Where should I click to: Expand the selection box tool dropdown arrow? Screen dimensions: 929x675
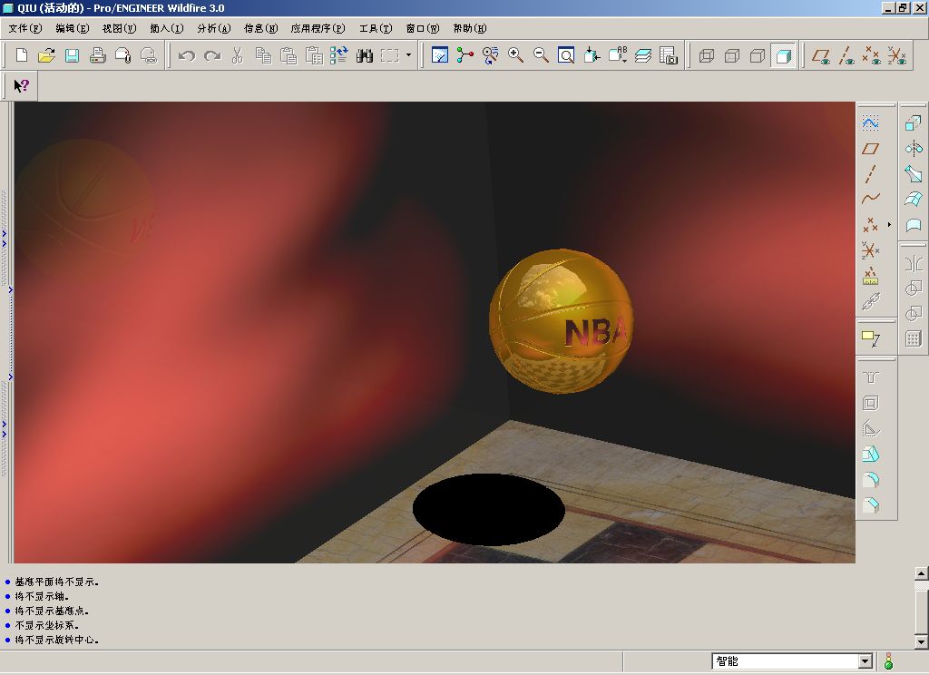408,56
